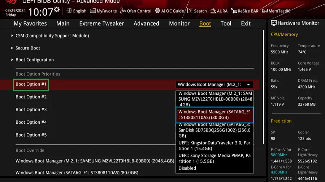325x182 pixels.
Task: Click the 1.465 V core voltage value
Action: pyautogui.click(x=304, y=70)
